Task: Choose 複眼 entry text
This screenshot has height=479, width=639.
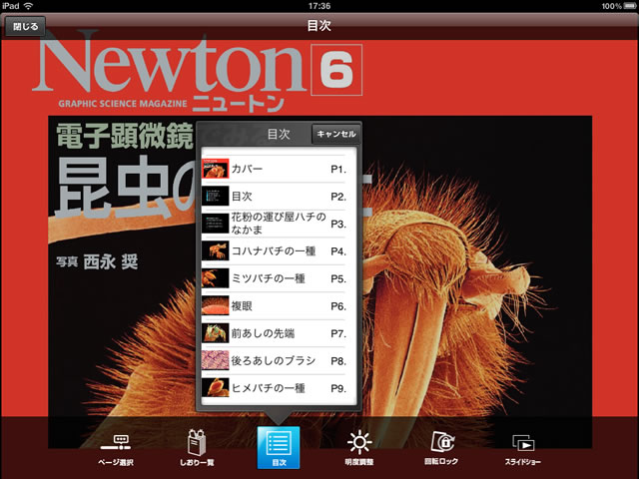Action: tap(242, 306)
